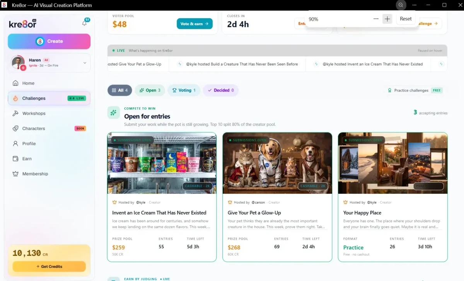Click crown icon on Ice Cream card
The height and width of the screenshot is (281, 464).
tap(114, 202)
